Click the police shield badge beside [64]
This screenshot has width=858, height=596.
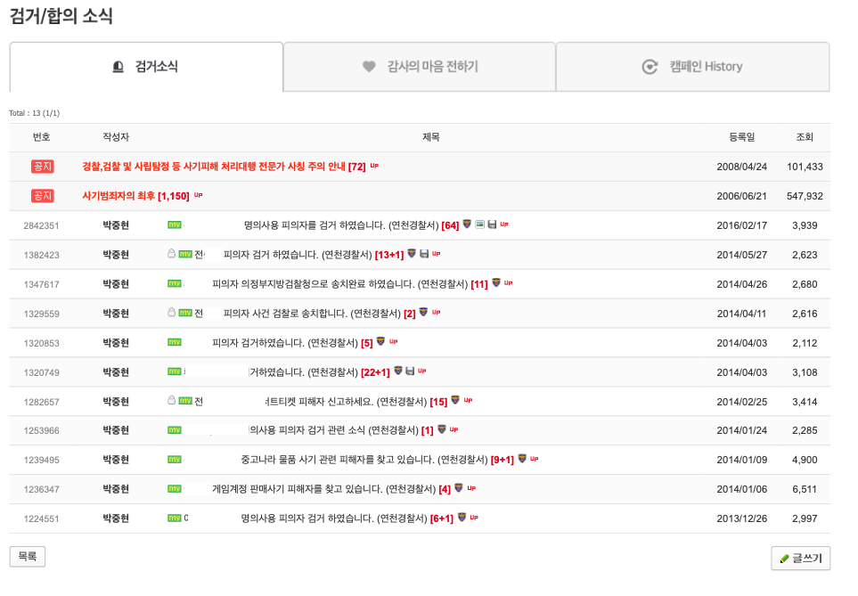[468, 225]
